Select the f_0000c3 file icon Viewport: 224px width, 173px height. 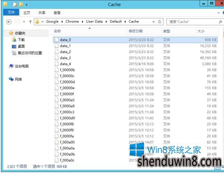tap(57, 112)
